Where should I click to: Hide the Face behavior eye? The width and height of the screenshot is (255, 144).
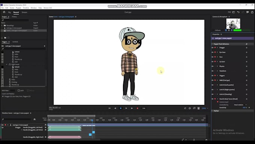212,57
